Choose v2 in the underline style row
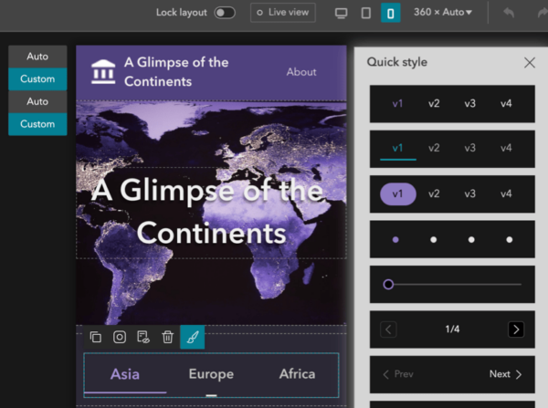This screenshot has width=548, height=408. [434, 148]
